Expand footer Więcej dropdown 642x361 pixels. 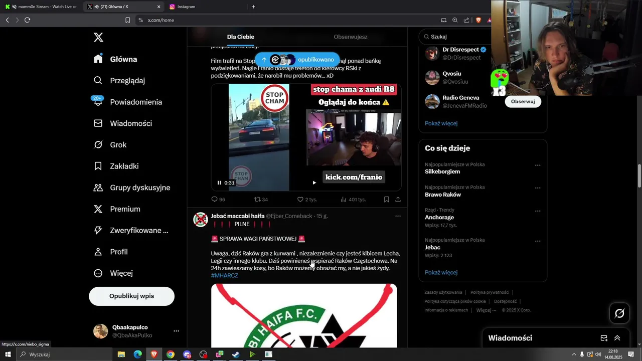486,310
